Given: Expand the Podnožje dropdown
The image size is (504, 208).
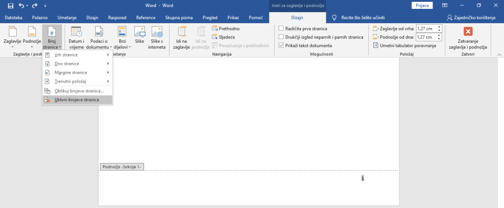Looking at the screenshot, I should pos(32,37).
